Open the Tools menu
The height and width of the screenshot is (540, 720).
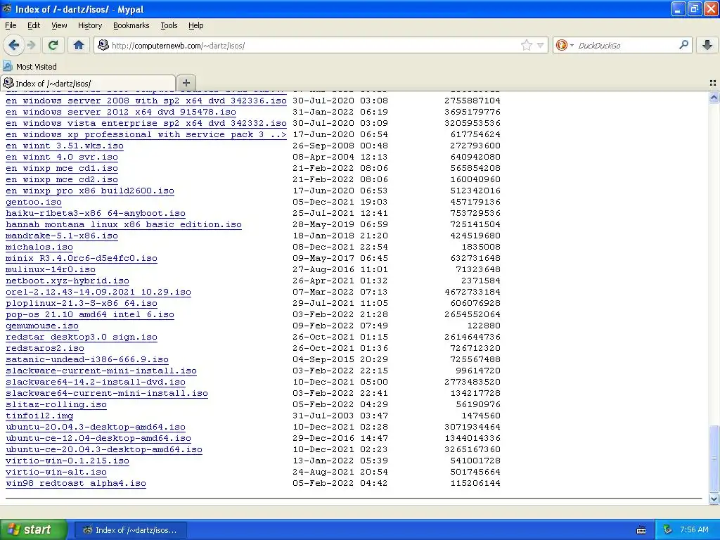point(169,26)
